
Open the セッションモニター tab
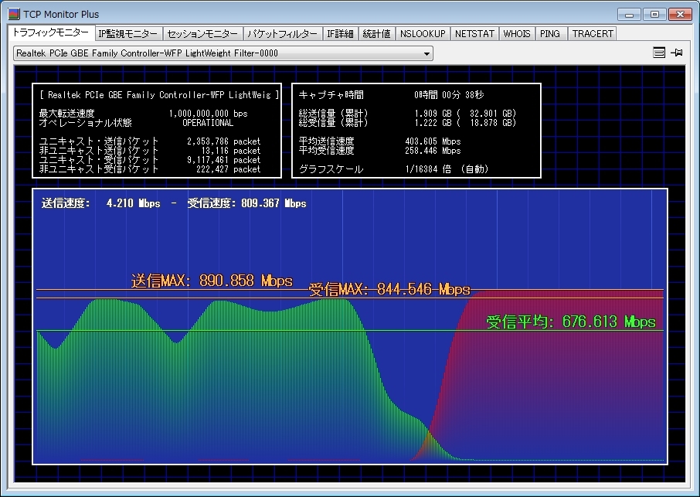202,34
